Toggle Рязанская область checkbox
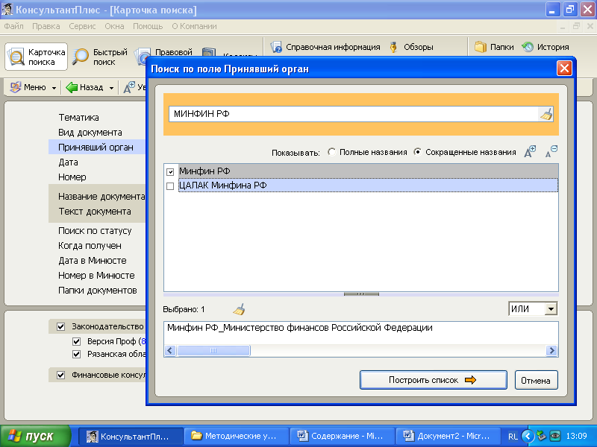 [x=77, y=355]
